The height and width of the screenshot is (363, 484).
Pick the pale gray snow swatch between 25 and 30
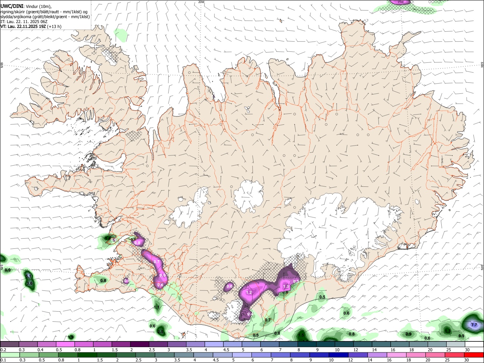tap(455, 344)
